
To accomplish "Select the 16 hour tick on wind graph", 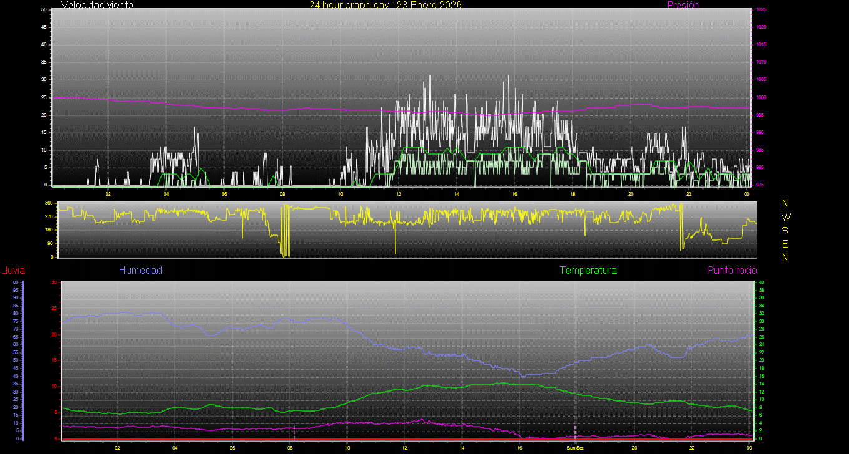I will click(x=514, y=194).
